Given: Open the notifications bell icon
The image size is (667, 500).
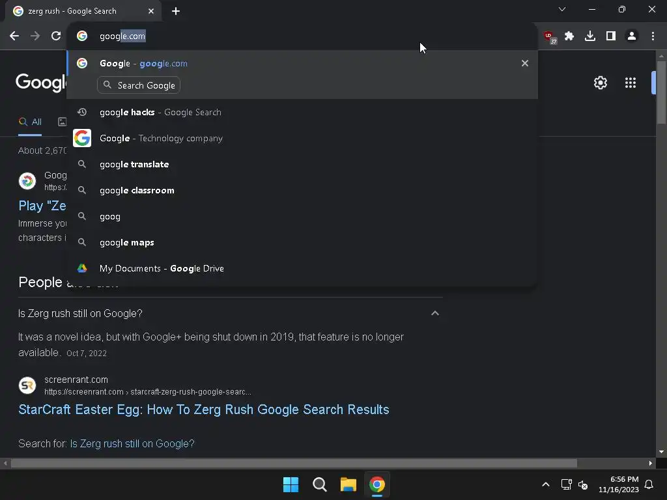Looking at the screenshot, I should coord(649,484).
